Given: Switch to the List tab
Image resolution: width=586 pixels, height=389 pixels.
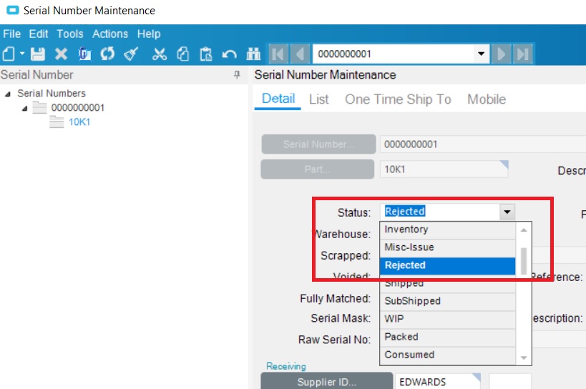Looking at the screenshot, I should [319, 99].
